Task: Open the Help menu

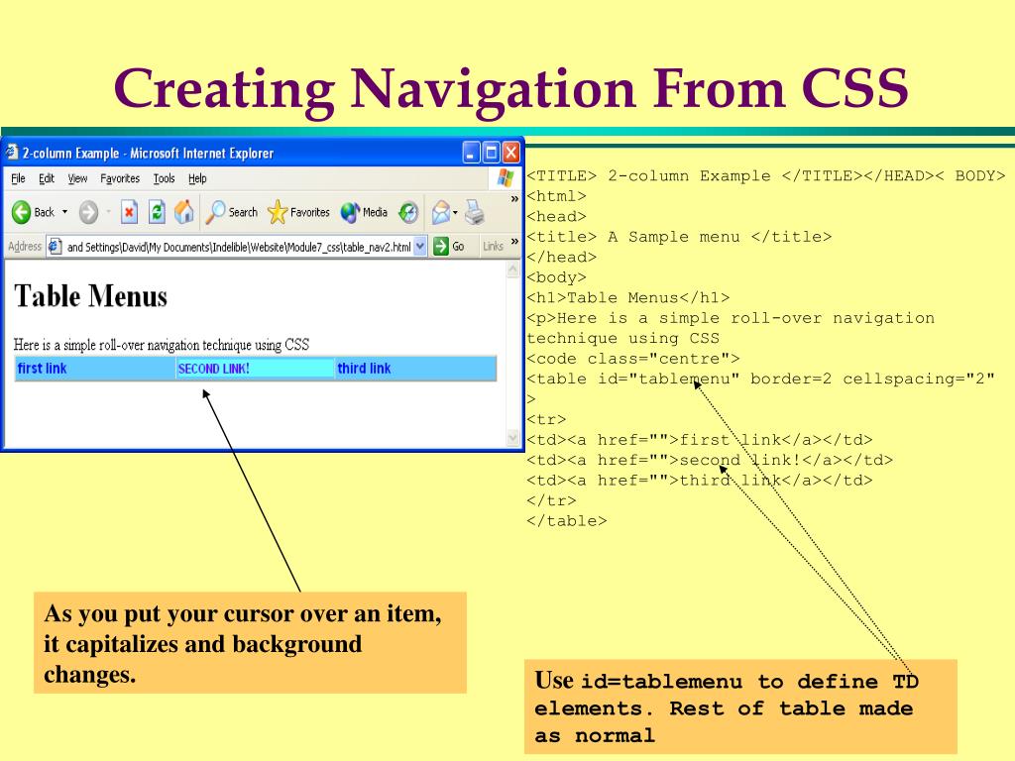Action: coord(197,178)
